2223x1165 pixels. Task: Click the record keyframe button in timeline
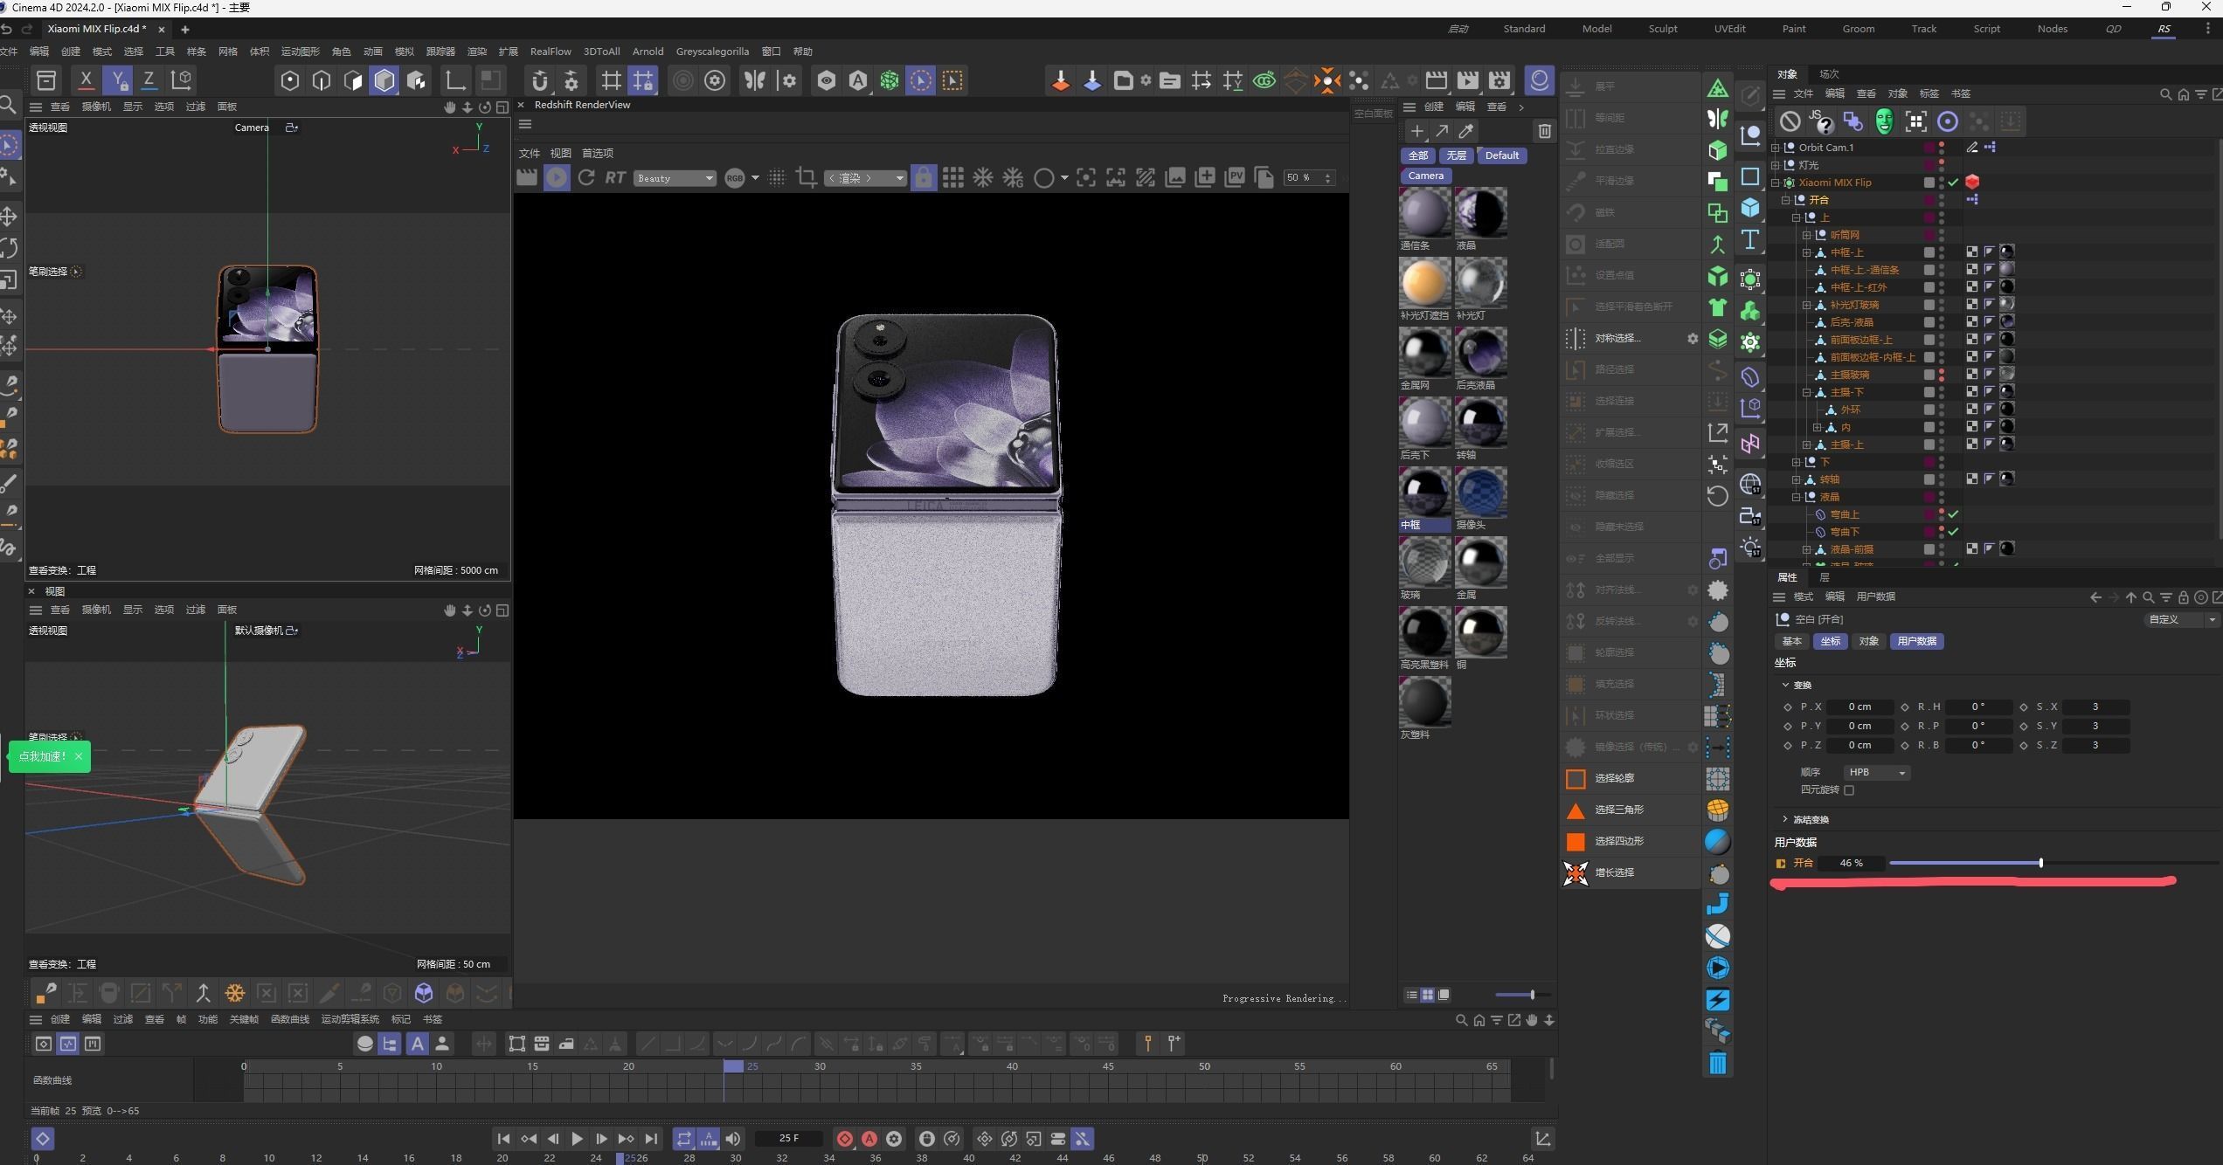click(x=844, y=1138)
